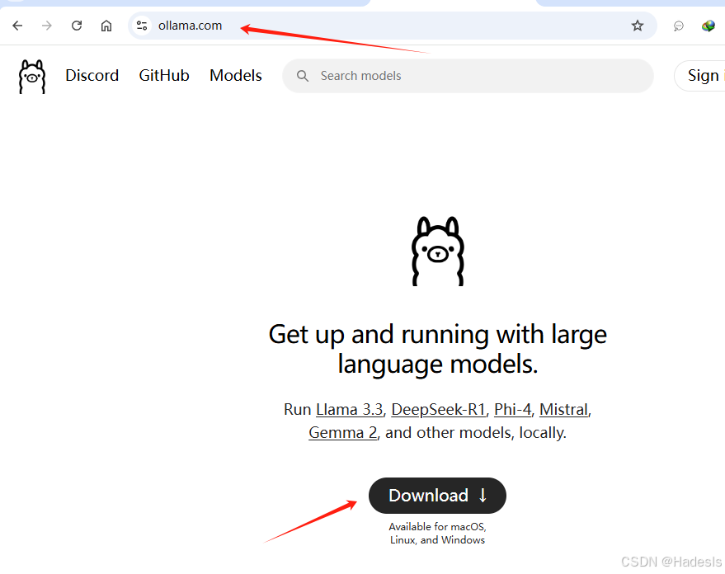The width and height of the screenshot is (725, 574).
Task: Go back using the browser back arrow
Action: [17, 26]
